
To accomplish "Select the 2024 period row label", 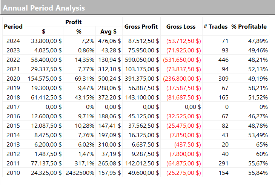I will click(x=13, y=41).
